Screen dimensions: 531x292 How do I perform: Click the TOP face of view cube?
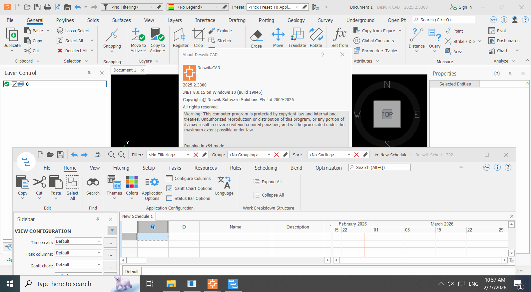(387, 114)
